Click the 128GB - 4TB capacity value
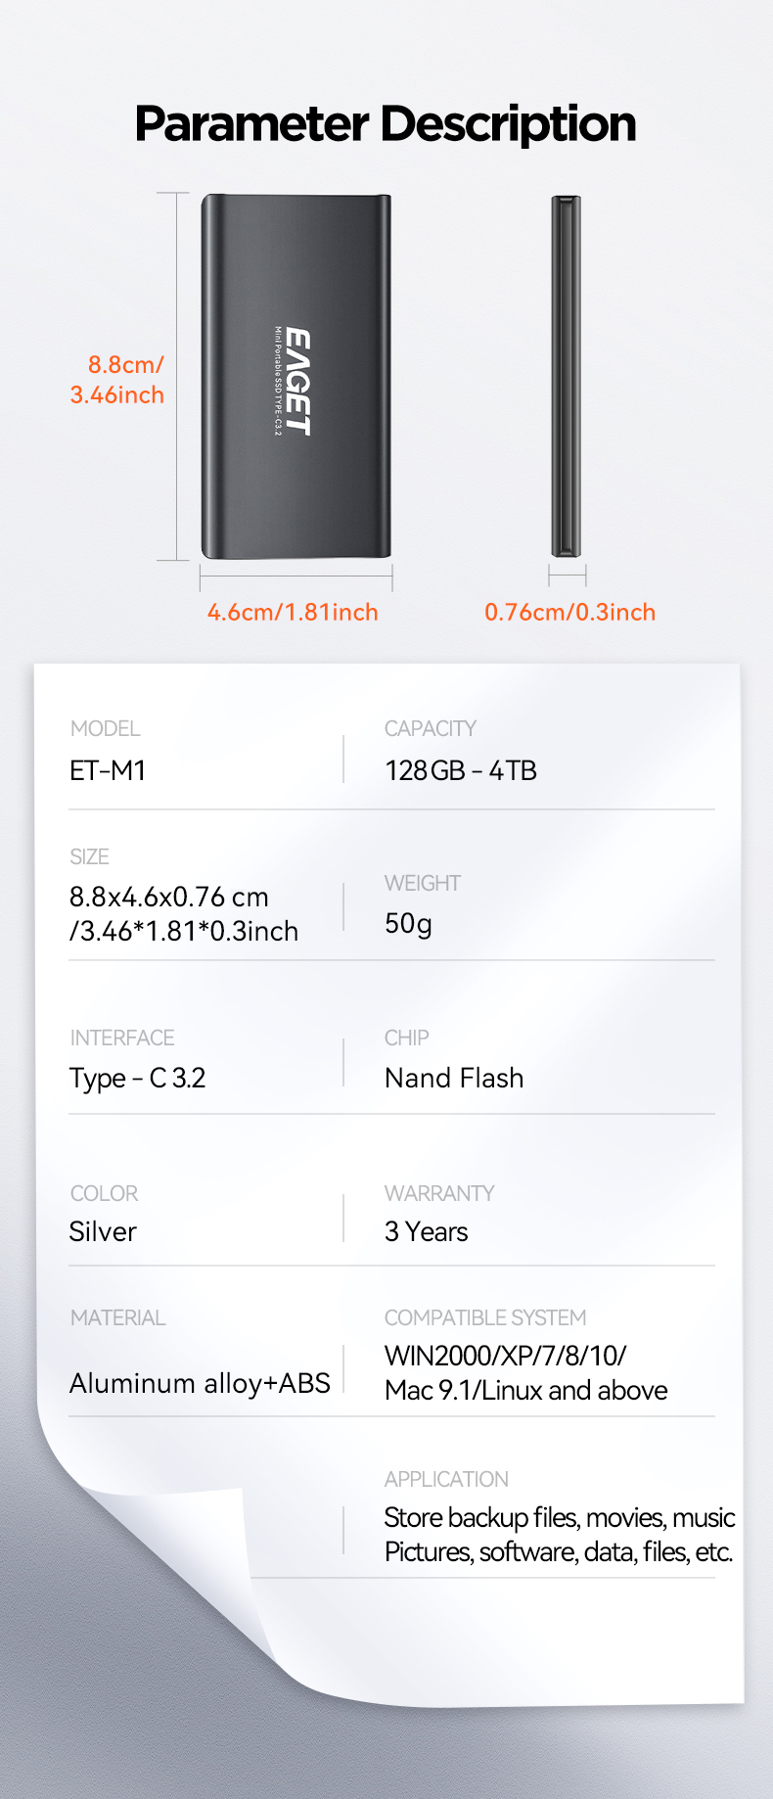The height and width of the screenshot is (1799, 773). coord(461,771)
